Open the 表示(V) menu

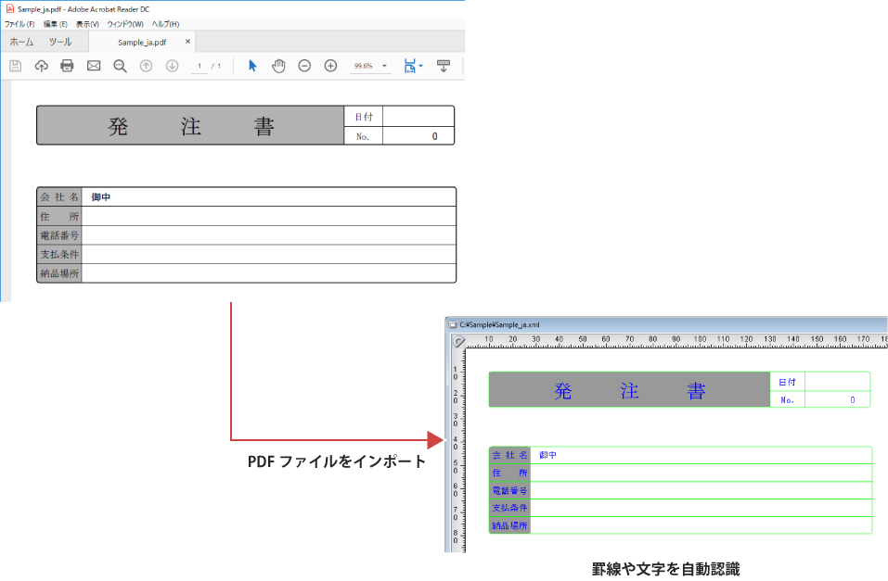pos(87,24)
